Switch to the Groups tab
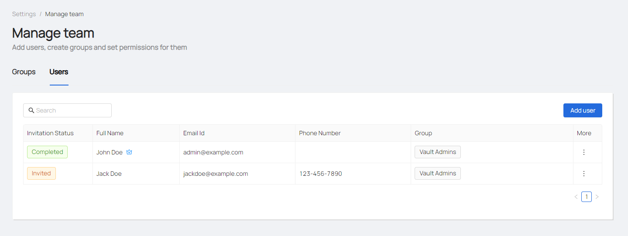Screen dimensions: 628x236 (x=24, y=72)
